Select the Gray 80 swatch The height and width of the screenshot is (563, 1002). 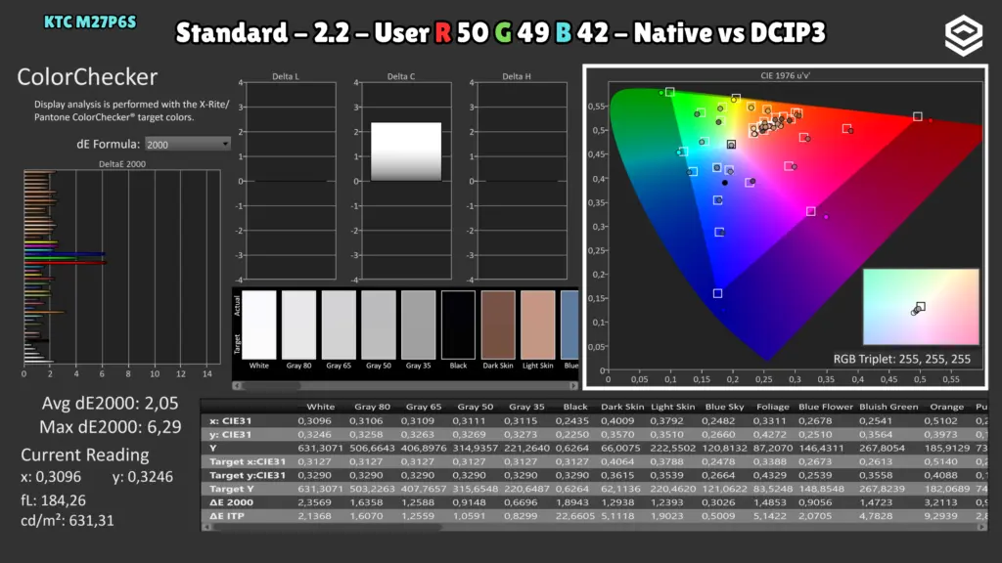[299, 325]
